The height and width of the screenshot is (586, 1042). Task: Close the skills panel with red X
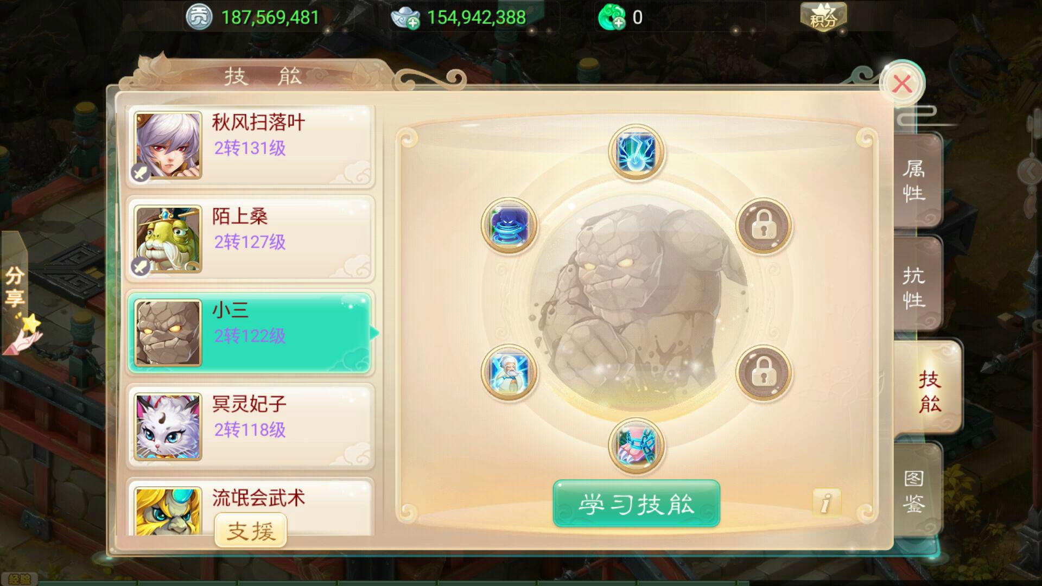(902, 84)
